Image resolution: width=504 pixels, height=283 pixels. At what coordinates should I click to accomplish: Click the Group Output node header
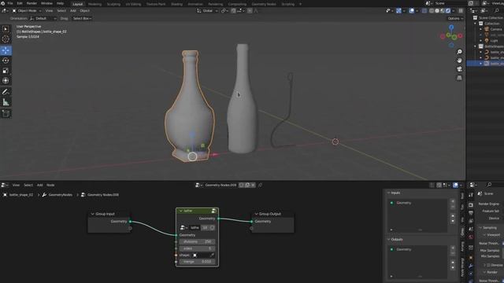[272, 214]
